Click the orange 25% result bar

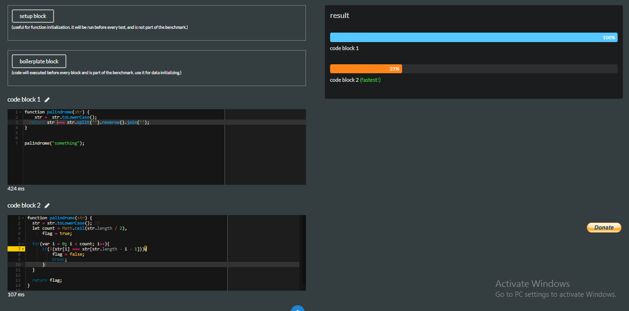pyautogui.click(x=366, y=69)
